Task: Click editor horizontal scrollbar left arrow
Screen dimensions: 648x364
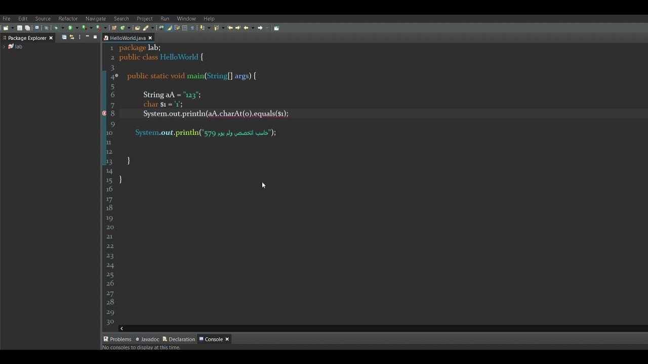Action: [121, 329]
